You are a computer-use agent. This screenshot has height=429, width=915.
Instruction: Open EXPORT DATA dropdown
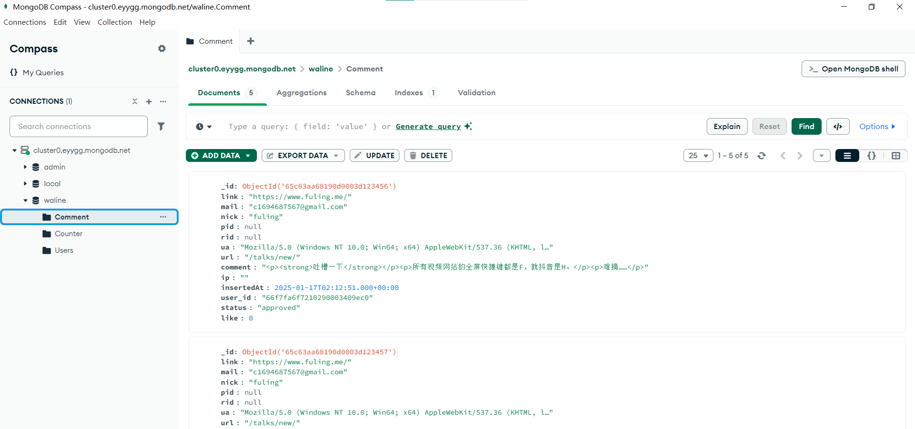coord(303,156)
